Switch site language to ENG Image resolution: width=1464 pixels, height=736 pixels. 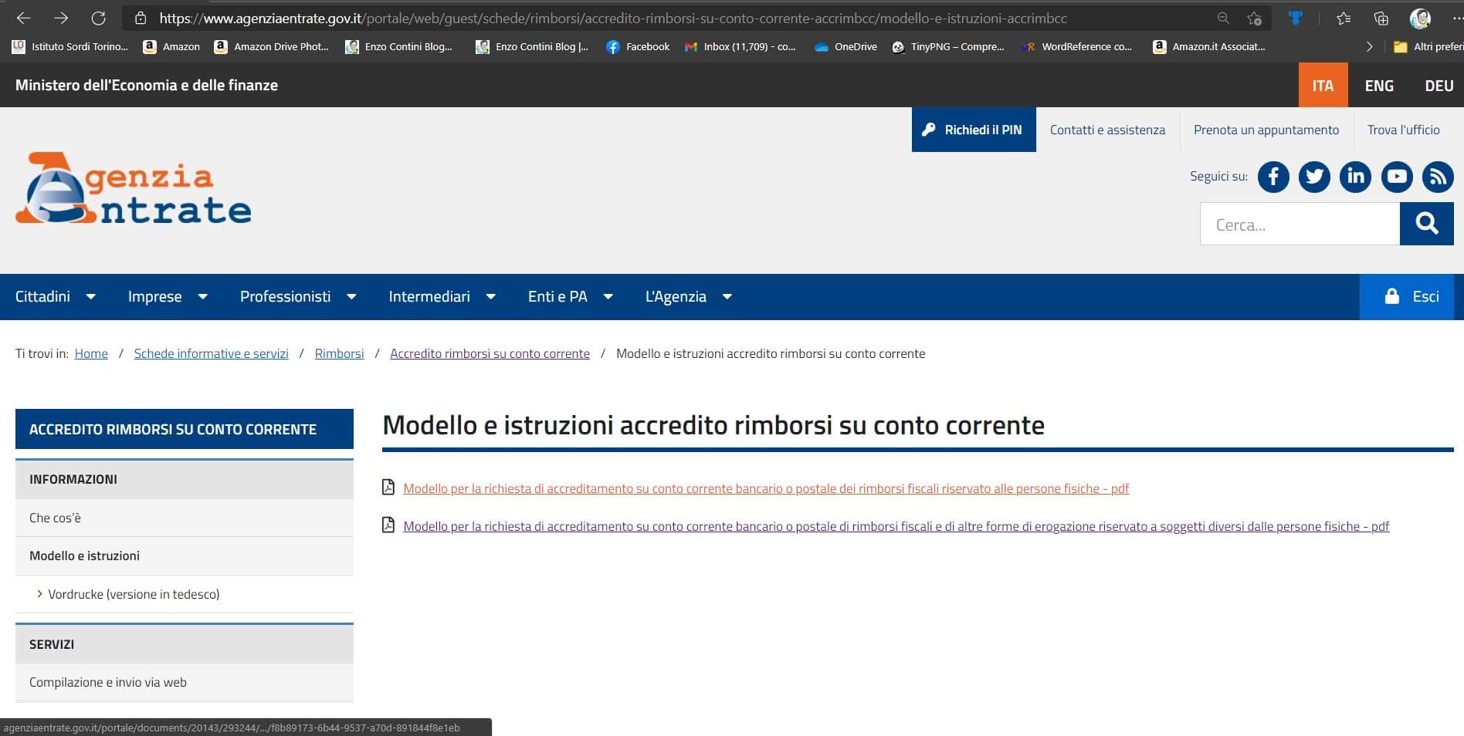click(x=1378, y=86)
